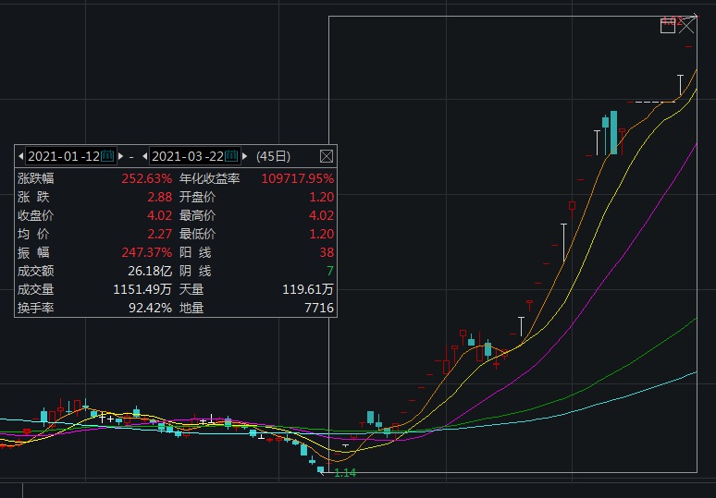Close the interval statistics panel
This screenshot has height=498, width=716.
pos(326,156)
